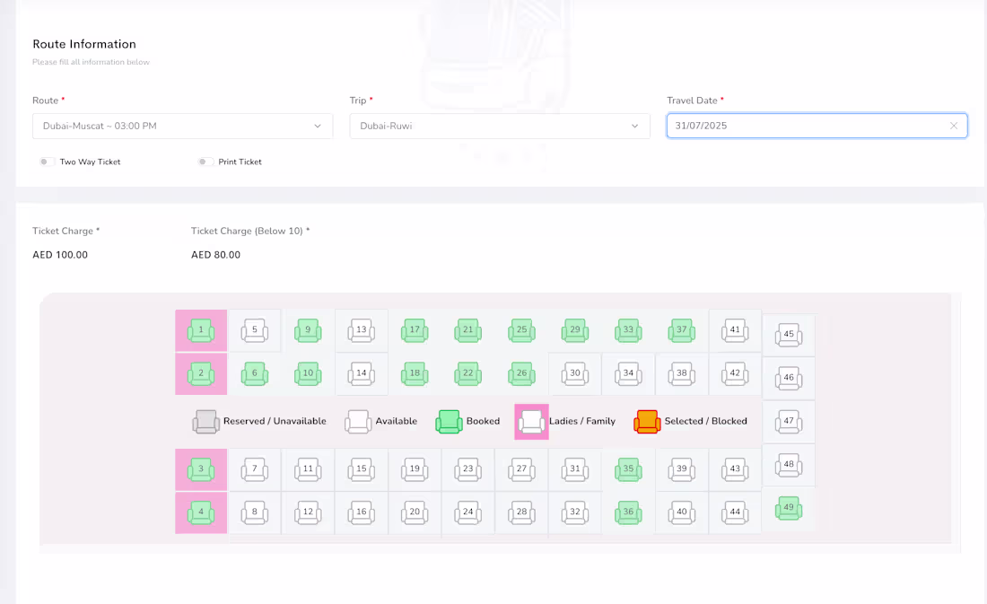The image size is (987, 604).
Task: Expand the Trip dropdown for Dubai-Ruwi
Action: 499,126
